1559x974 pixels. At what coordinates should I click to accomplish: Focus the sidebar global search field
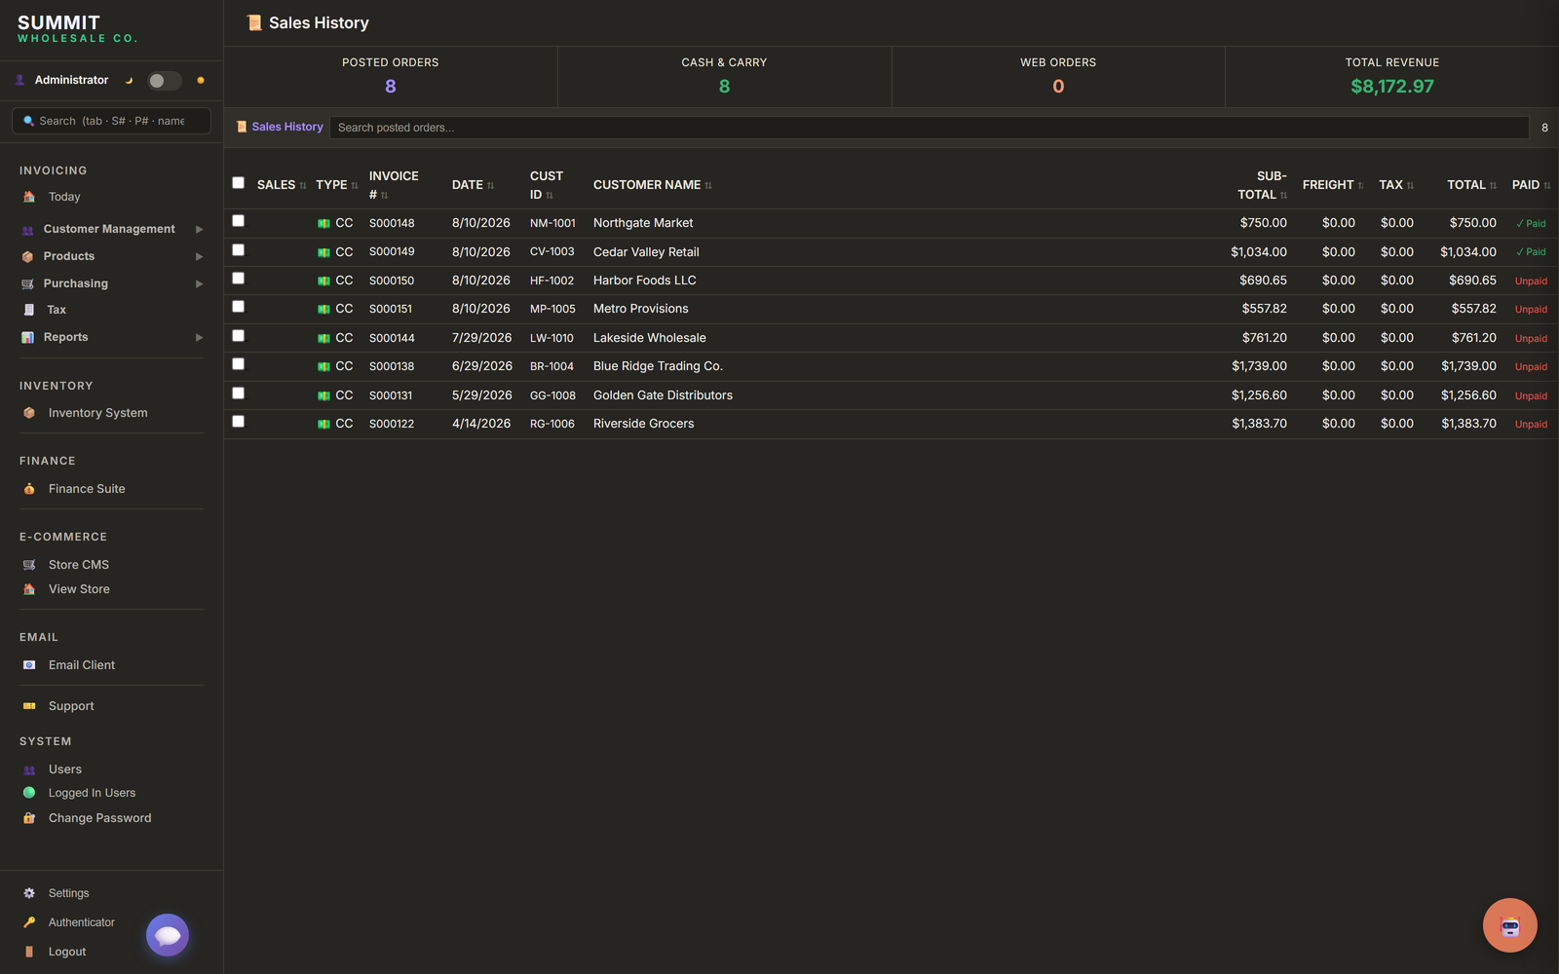click(x=111, y=121)
